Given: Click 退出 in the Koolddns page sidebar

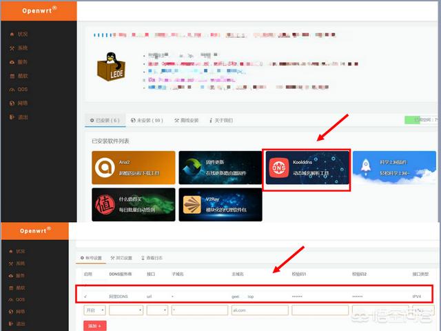Looking at the screenshot, I should (x=17, y=323).
